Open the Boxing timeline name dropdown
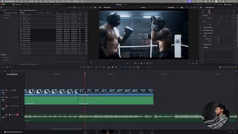 [x=143, y=7]
